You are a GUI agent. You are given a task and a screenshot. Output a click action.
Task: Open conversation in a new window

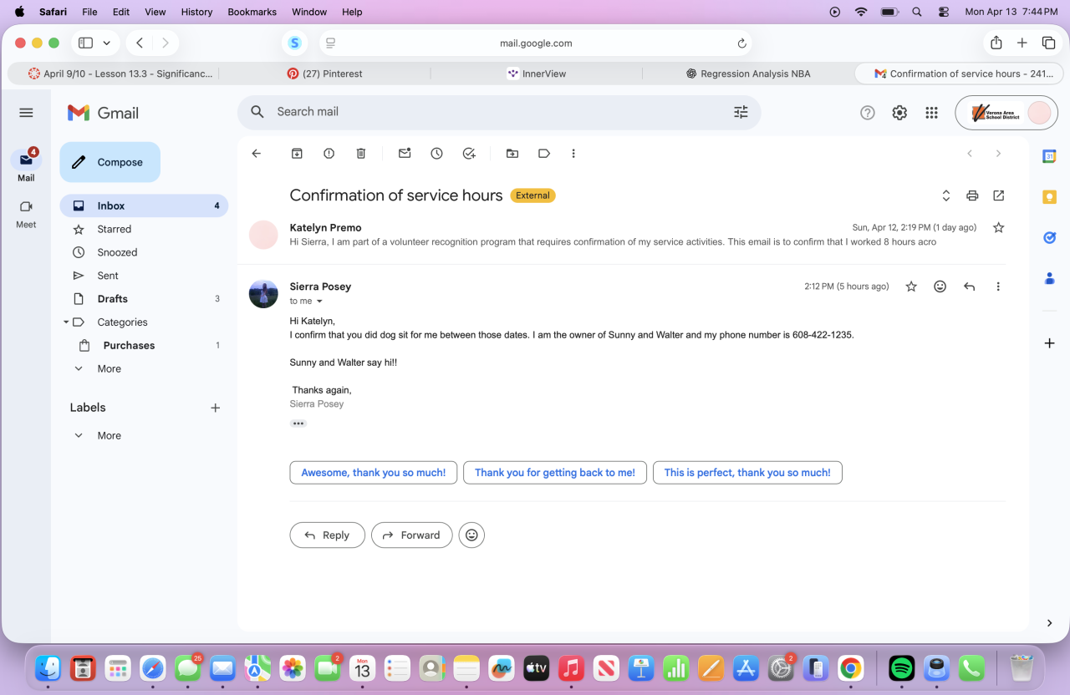[x=999, y=195]
